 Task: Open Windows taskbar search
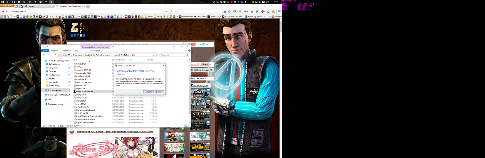(8, 2)
